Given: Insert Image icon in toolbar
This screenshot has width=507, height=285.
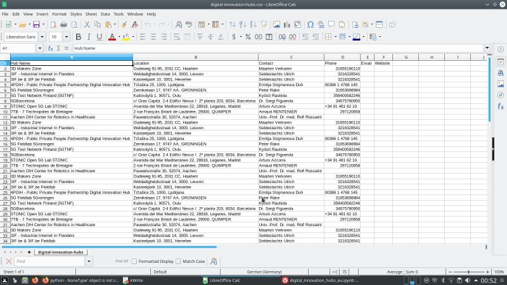Looking at the screenshot, I should [276, 25].
